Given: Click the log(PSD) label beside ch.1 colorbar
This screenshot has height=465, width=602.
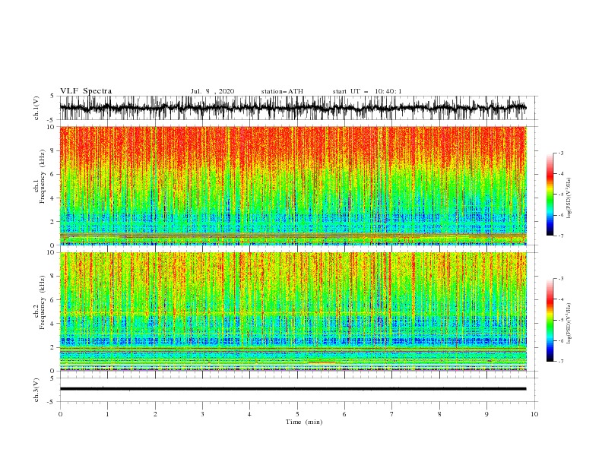Looking at the screenshot, I should point(569,198).
